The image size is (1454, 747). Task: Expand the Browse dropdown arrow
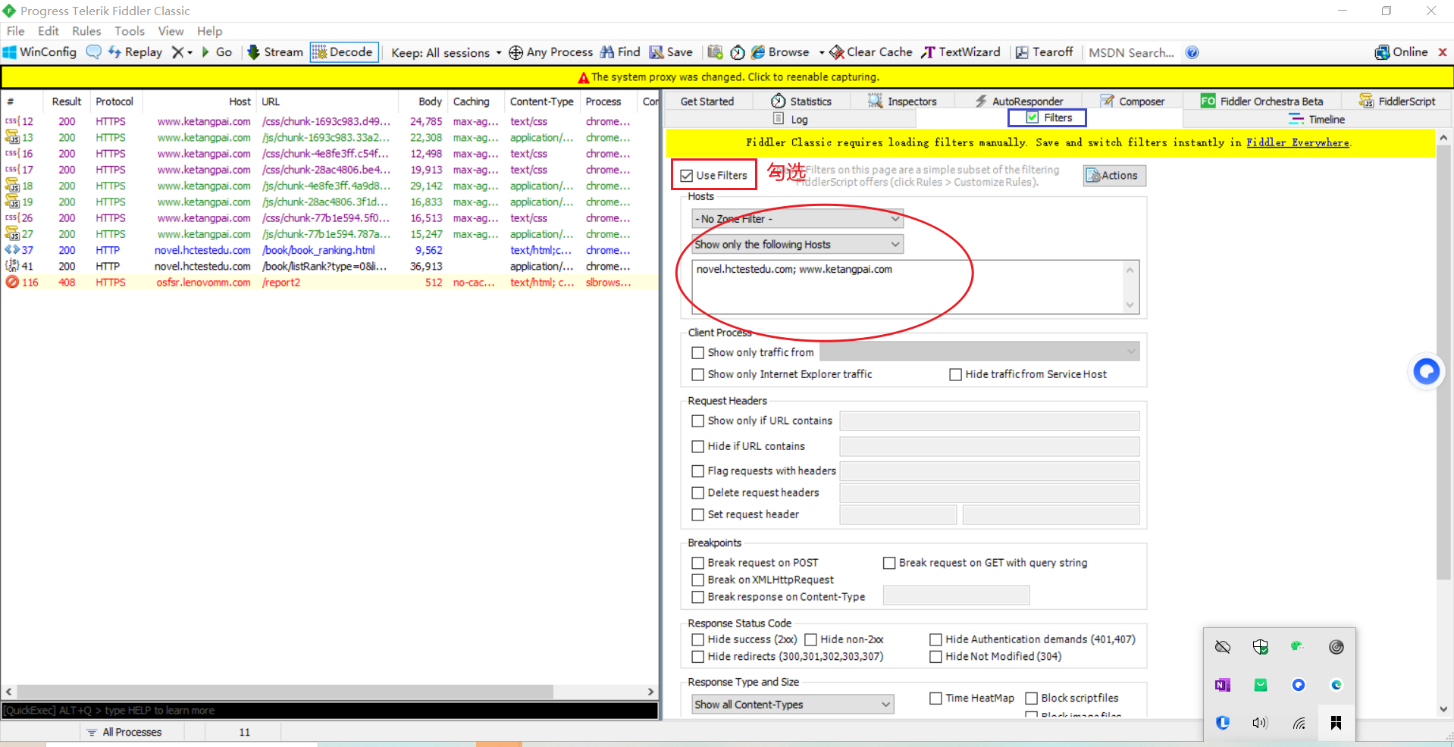click(x=822, y=52)
